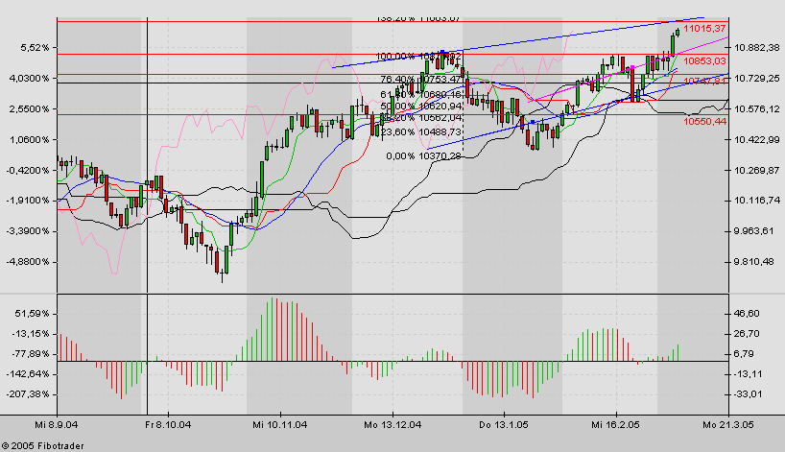This screenshot has height=452, width=785.
Task: Click the -33,01 oscillator right axis value
Action: click(748, 393)
